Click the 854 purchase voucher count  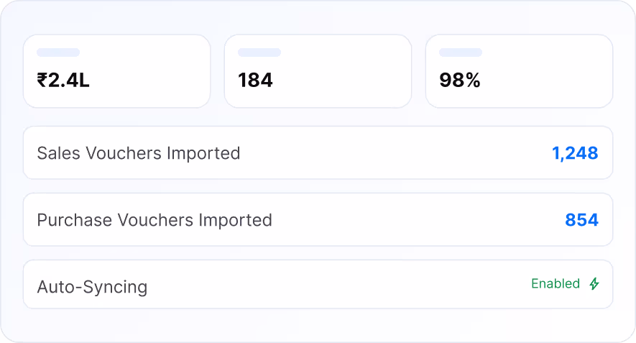pyautogui.click(x=581, y=220)
